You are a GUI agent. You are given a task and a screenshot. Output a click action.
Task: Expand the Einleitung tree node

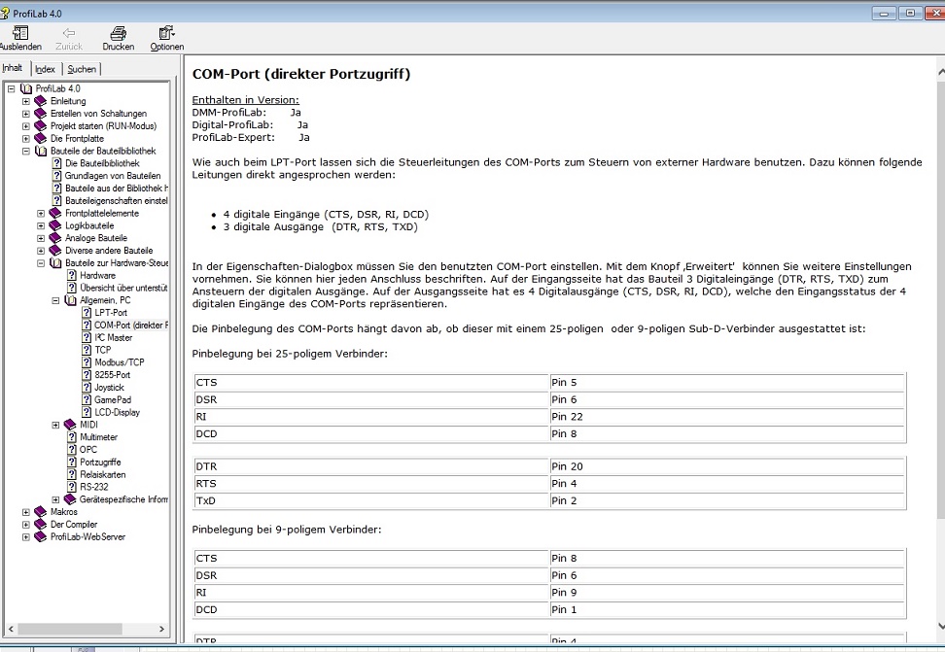pyautogui.click(x=26, y=101)
